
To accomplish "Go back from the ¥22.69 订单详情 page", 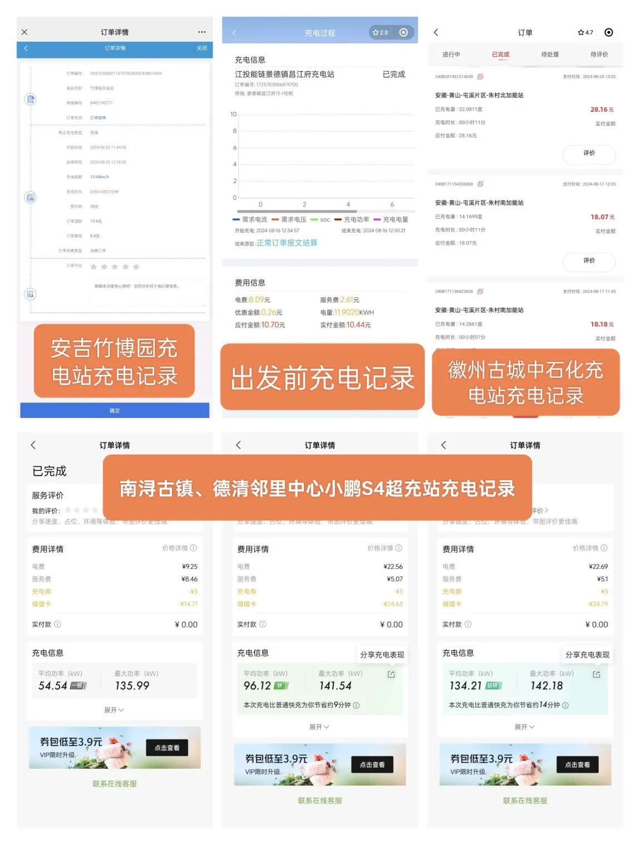I will (x=444, y=445).
